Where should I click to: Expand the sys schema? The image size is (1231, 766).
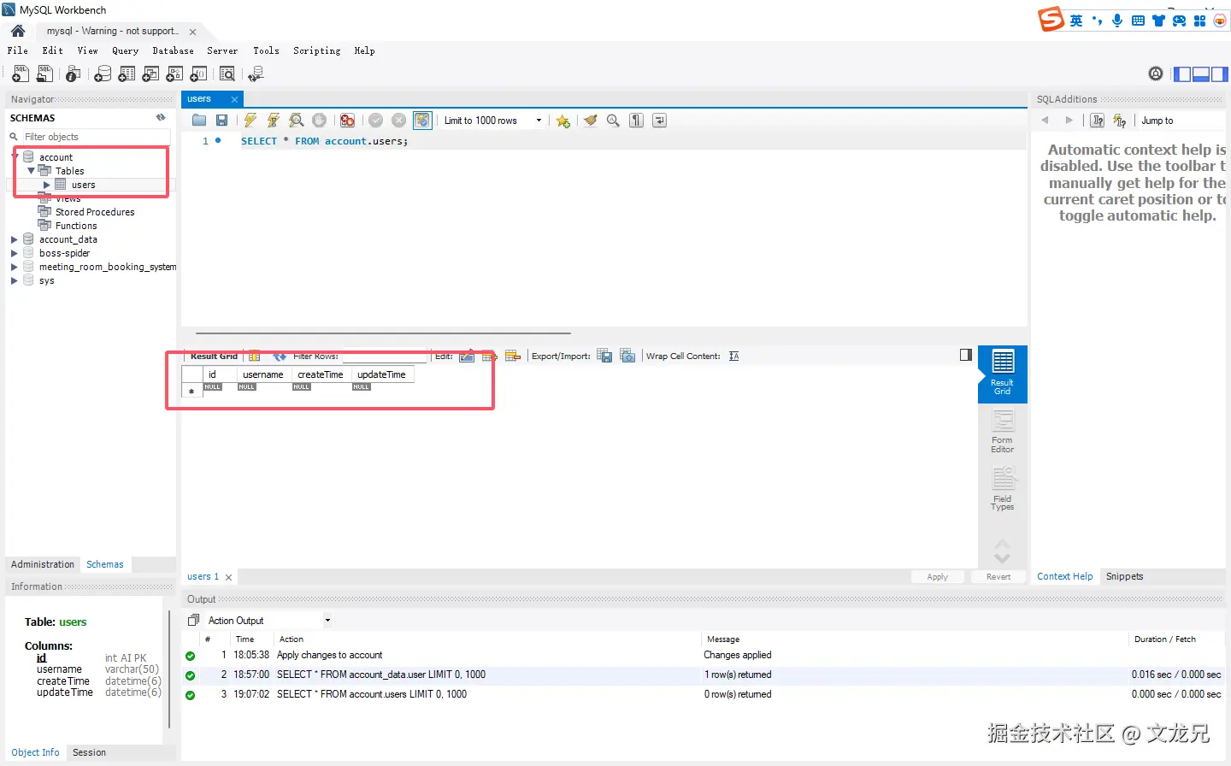pos(15,280)
